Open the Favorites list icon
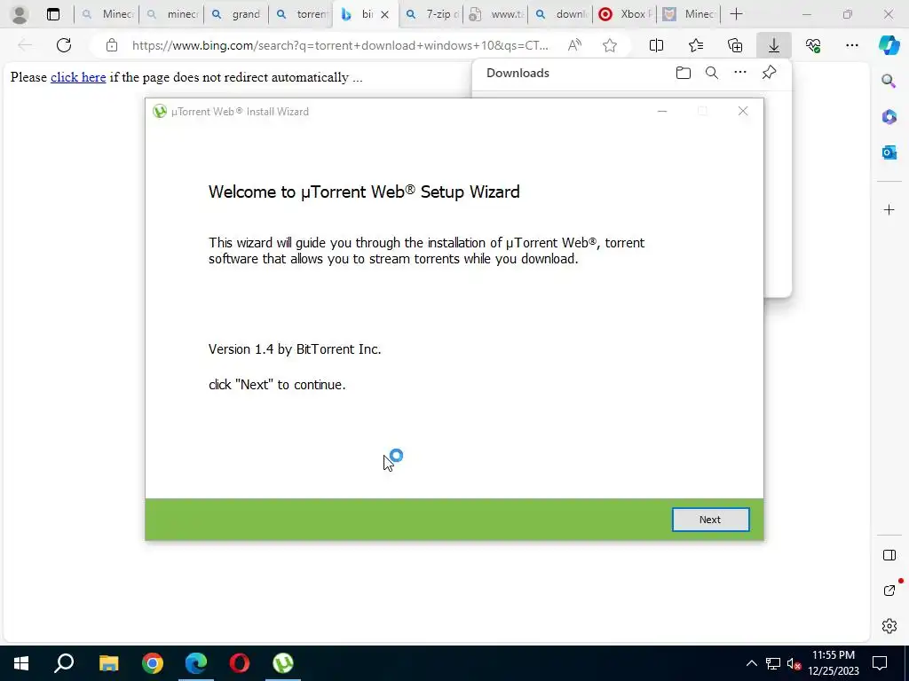 (x=696, y=45)
